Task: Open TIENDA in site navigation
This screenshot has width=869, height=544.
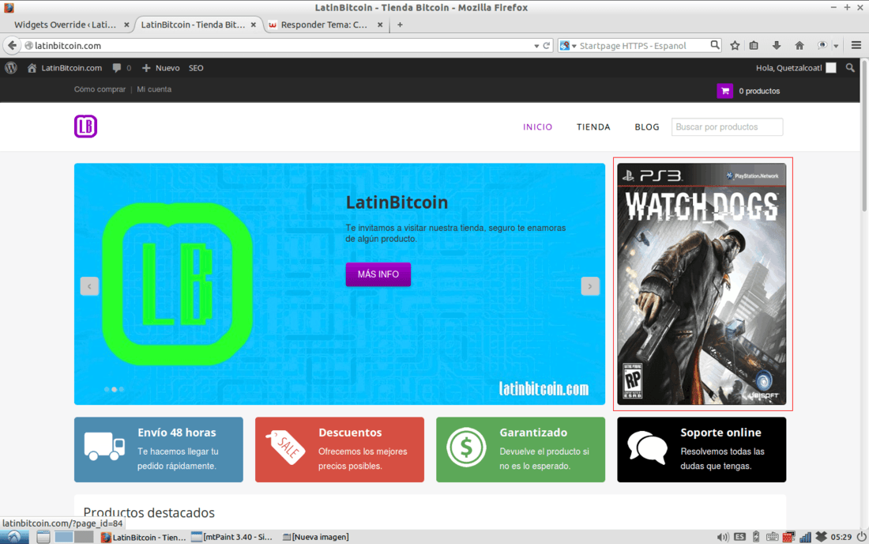Action: (593, 127)
